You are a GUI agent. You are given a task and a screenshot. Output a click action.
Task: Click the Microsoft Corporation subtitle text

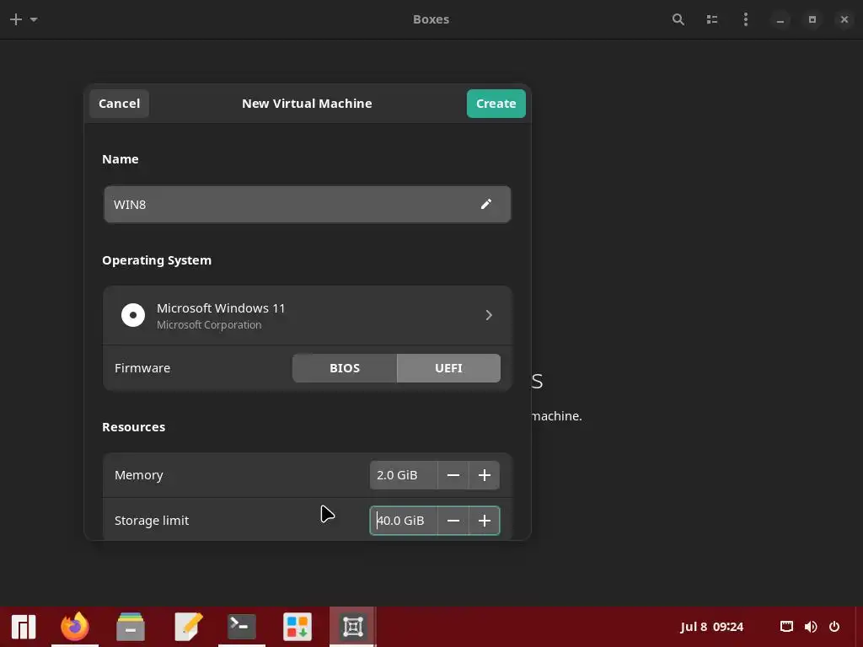point(209,324)
